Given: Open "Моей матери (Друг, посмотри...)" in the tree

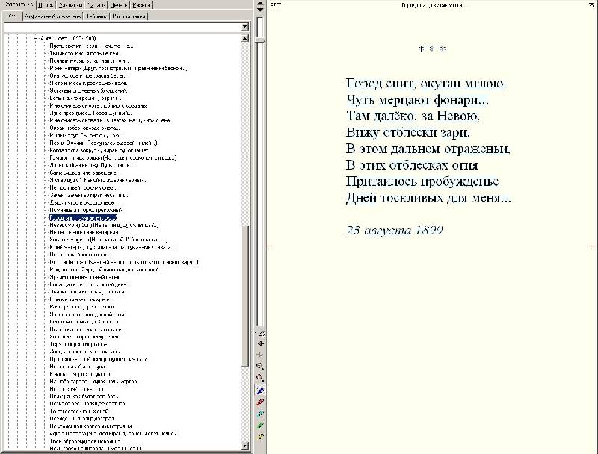Looking at the screenshot, I should [118, 68].
